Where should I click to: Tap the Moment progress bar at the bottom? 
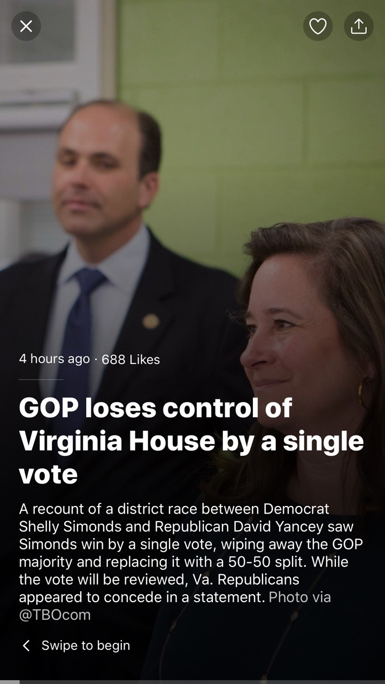click(192, 682)
